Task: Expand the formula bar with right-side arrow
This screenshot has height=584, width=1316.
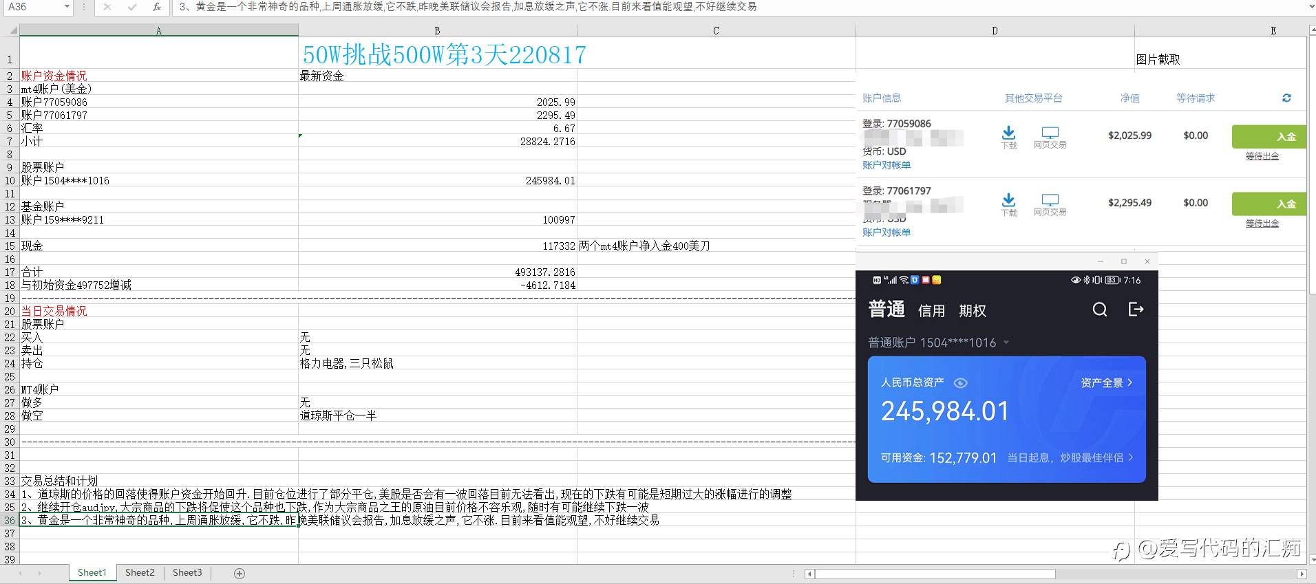Action: pyautogui.click(x=1310, y=7)
